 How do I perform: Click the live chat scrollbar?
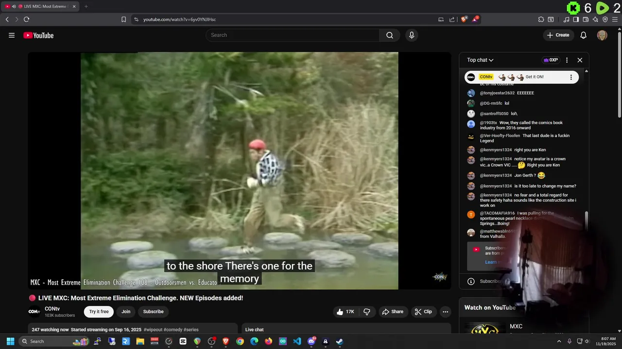pyautogui.click(x=587, y=221)
